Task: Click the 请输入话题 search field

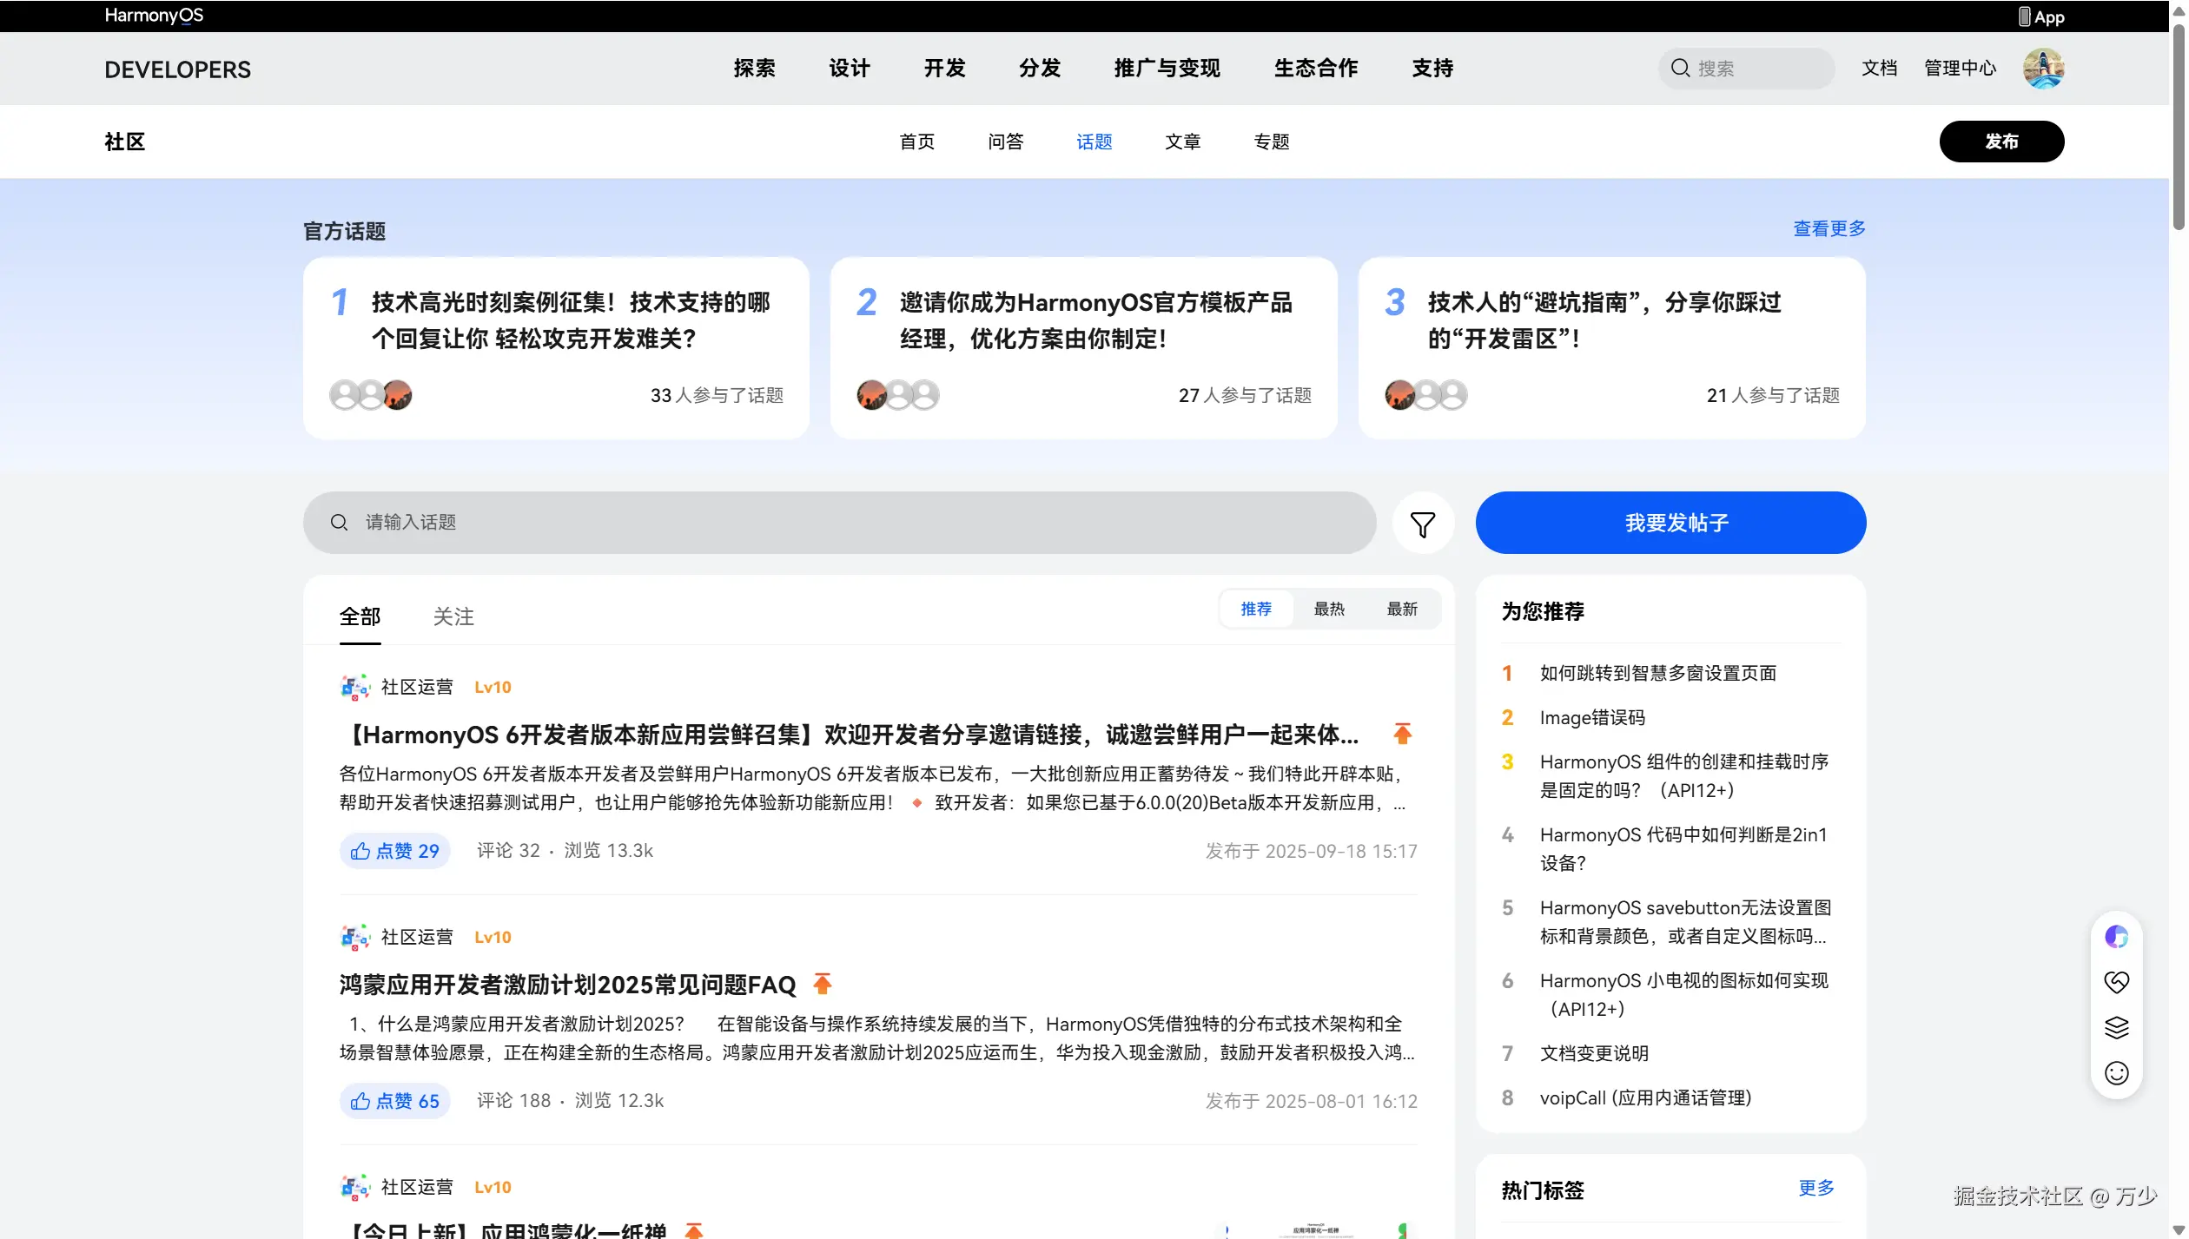Action: point(838,523)
